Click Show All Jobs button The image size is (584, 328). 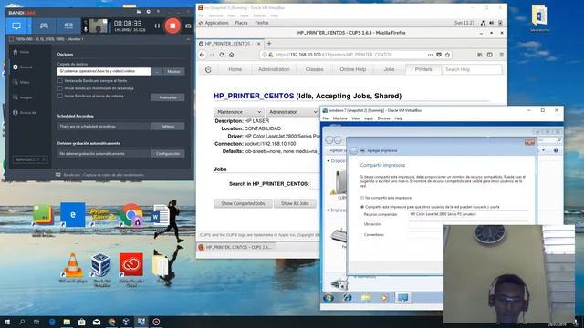[x=295, y=203]
